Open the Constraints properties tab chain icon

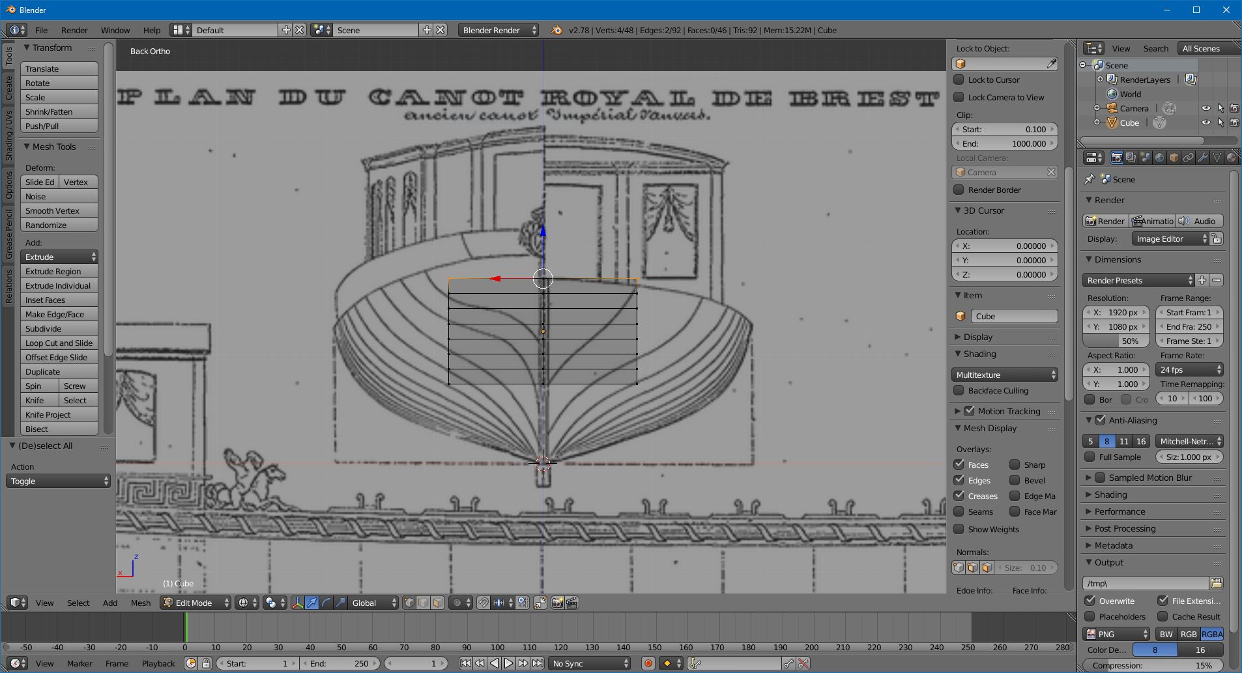1188,158
